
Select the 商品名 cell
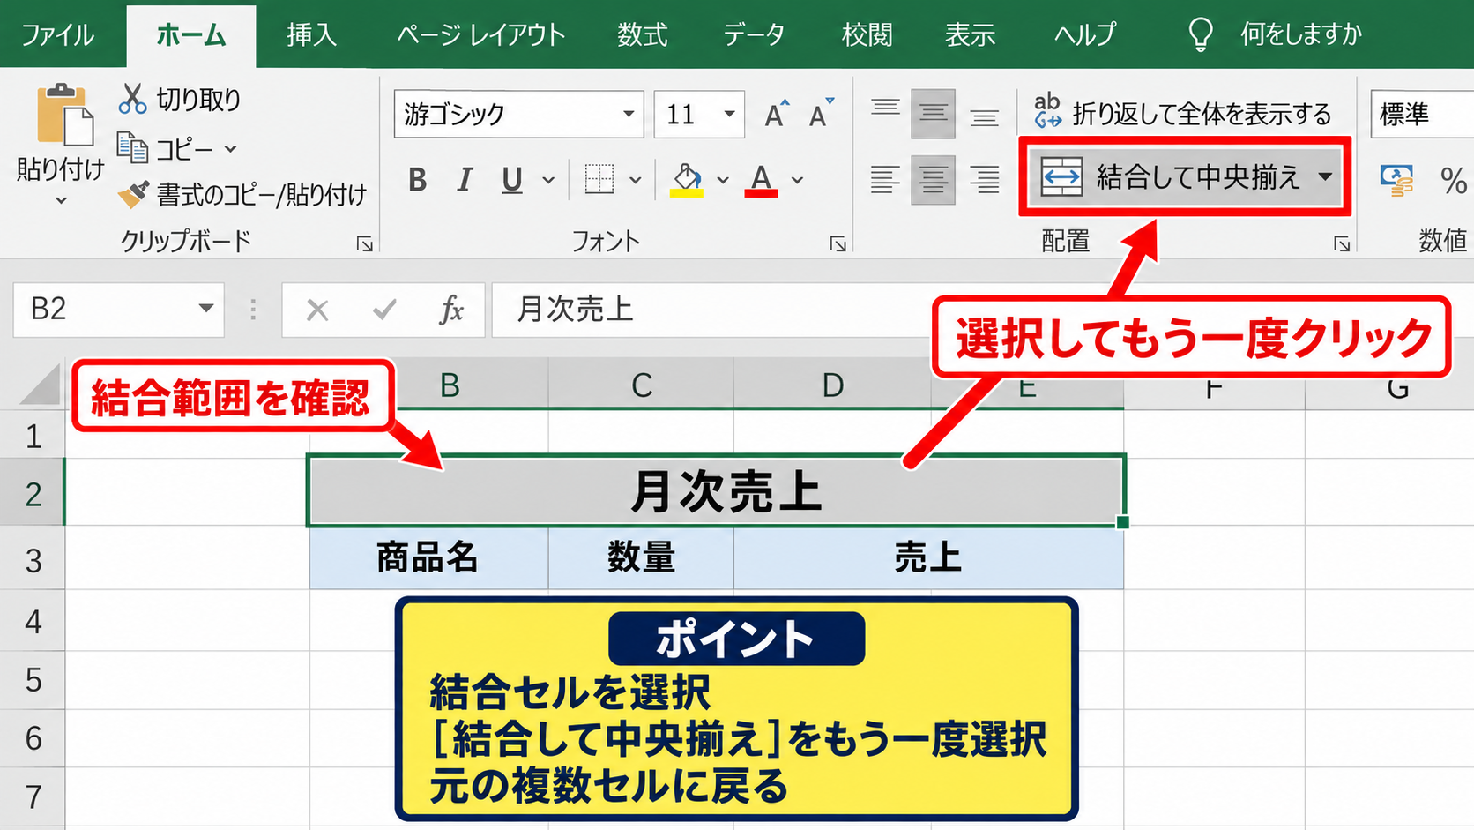[x=428, y=558]
